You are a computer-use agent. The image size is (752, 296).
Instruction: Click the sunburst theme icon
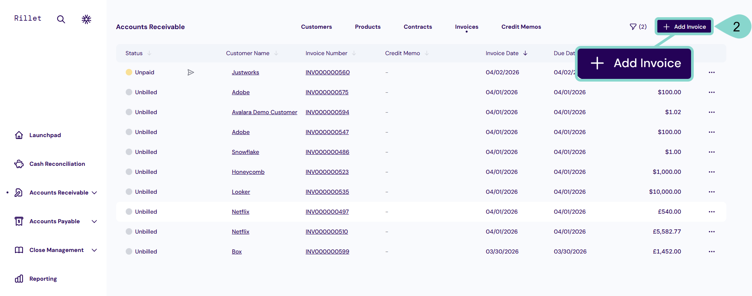coord(86,19)
